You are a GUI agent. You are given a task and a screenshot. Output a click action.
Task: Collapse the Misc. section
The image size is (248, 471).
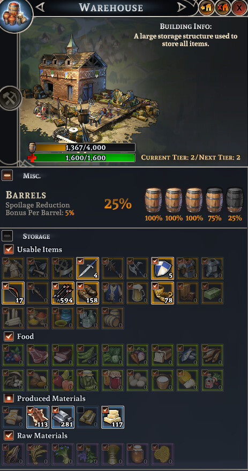7,176
